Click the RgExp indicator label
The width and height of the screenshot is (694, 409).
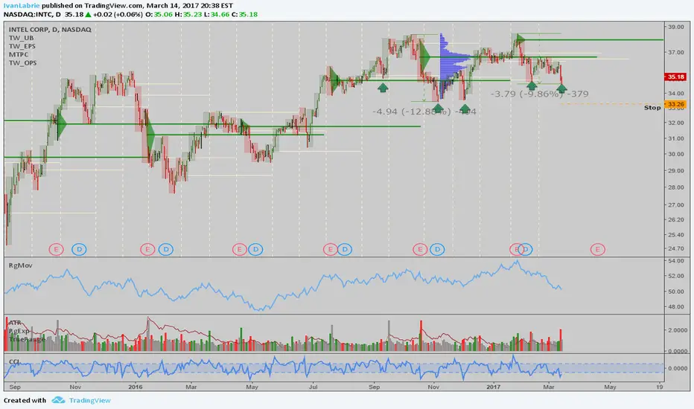[19, 331]
